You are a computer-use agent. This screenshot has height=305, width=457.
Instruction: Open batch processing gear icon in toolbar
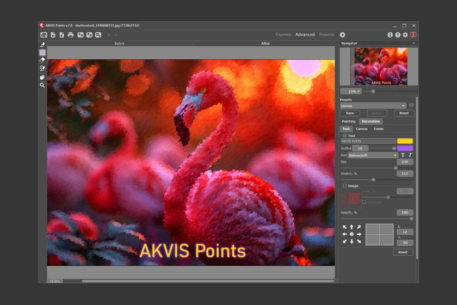[98, 35]
